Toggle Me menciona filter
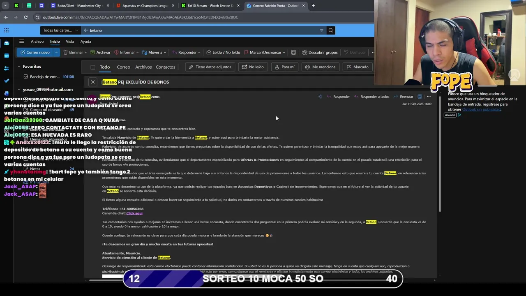The image size is (526, 296). [x=320, y=67]
